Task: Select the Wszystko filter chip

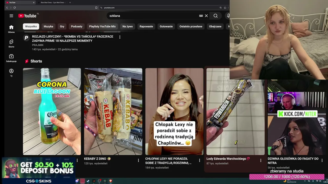Action: coord(31,26)
